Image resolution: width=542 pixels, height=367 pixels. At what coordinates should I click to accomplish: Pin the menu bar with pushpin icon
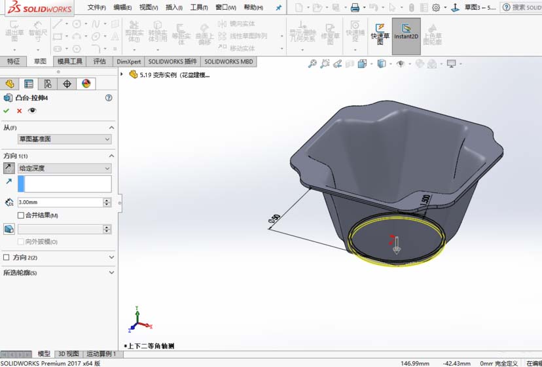coord(279,8)
